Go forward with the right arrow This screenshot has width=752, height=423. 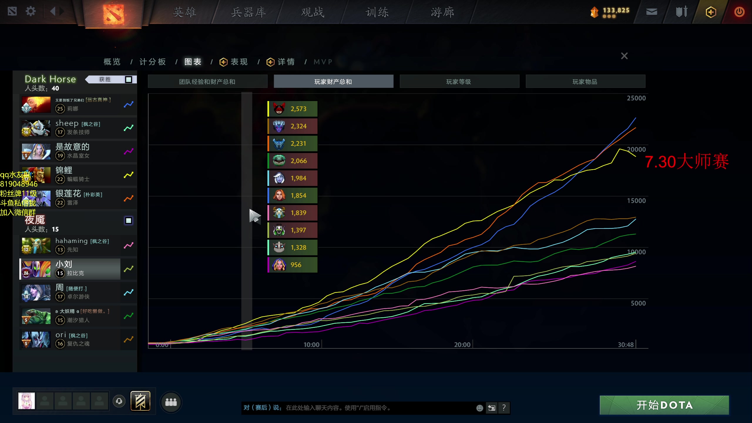(62, 12)
